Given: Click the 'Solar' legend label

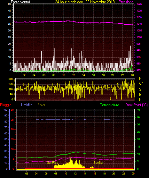Looking at the screenshot, I should click(x=42, y=105).
